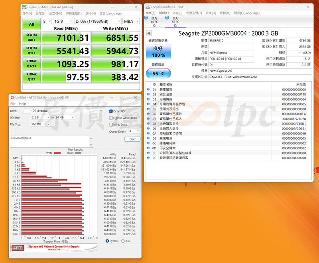Click the 7101.31 read result bar
The height and width of the screenshot is (263, 319).
click(x=66, y=38)
